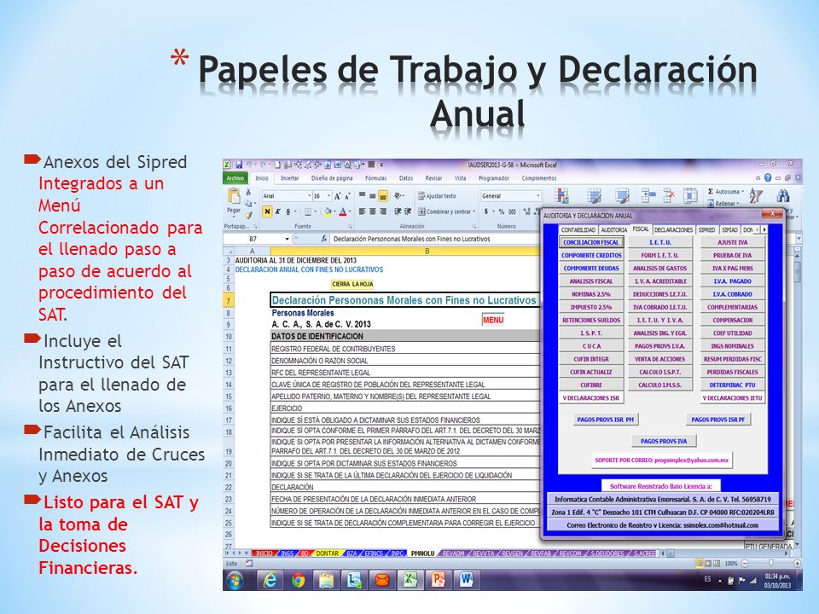Expand the Name Box B7 dropdown
The image size is (819, 614).
coord(287,239)
